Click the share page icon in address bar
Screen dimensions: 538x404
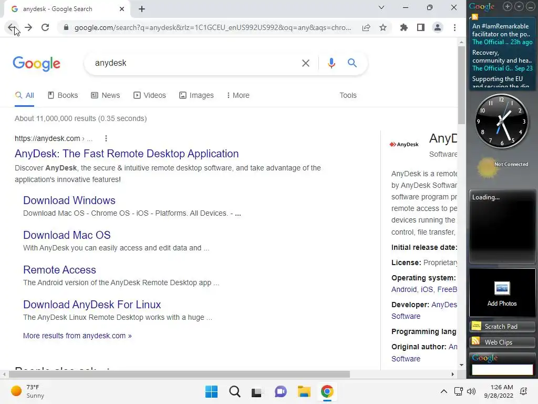(366, 27)
